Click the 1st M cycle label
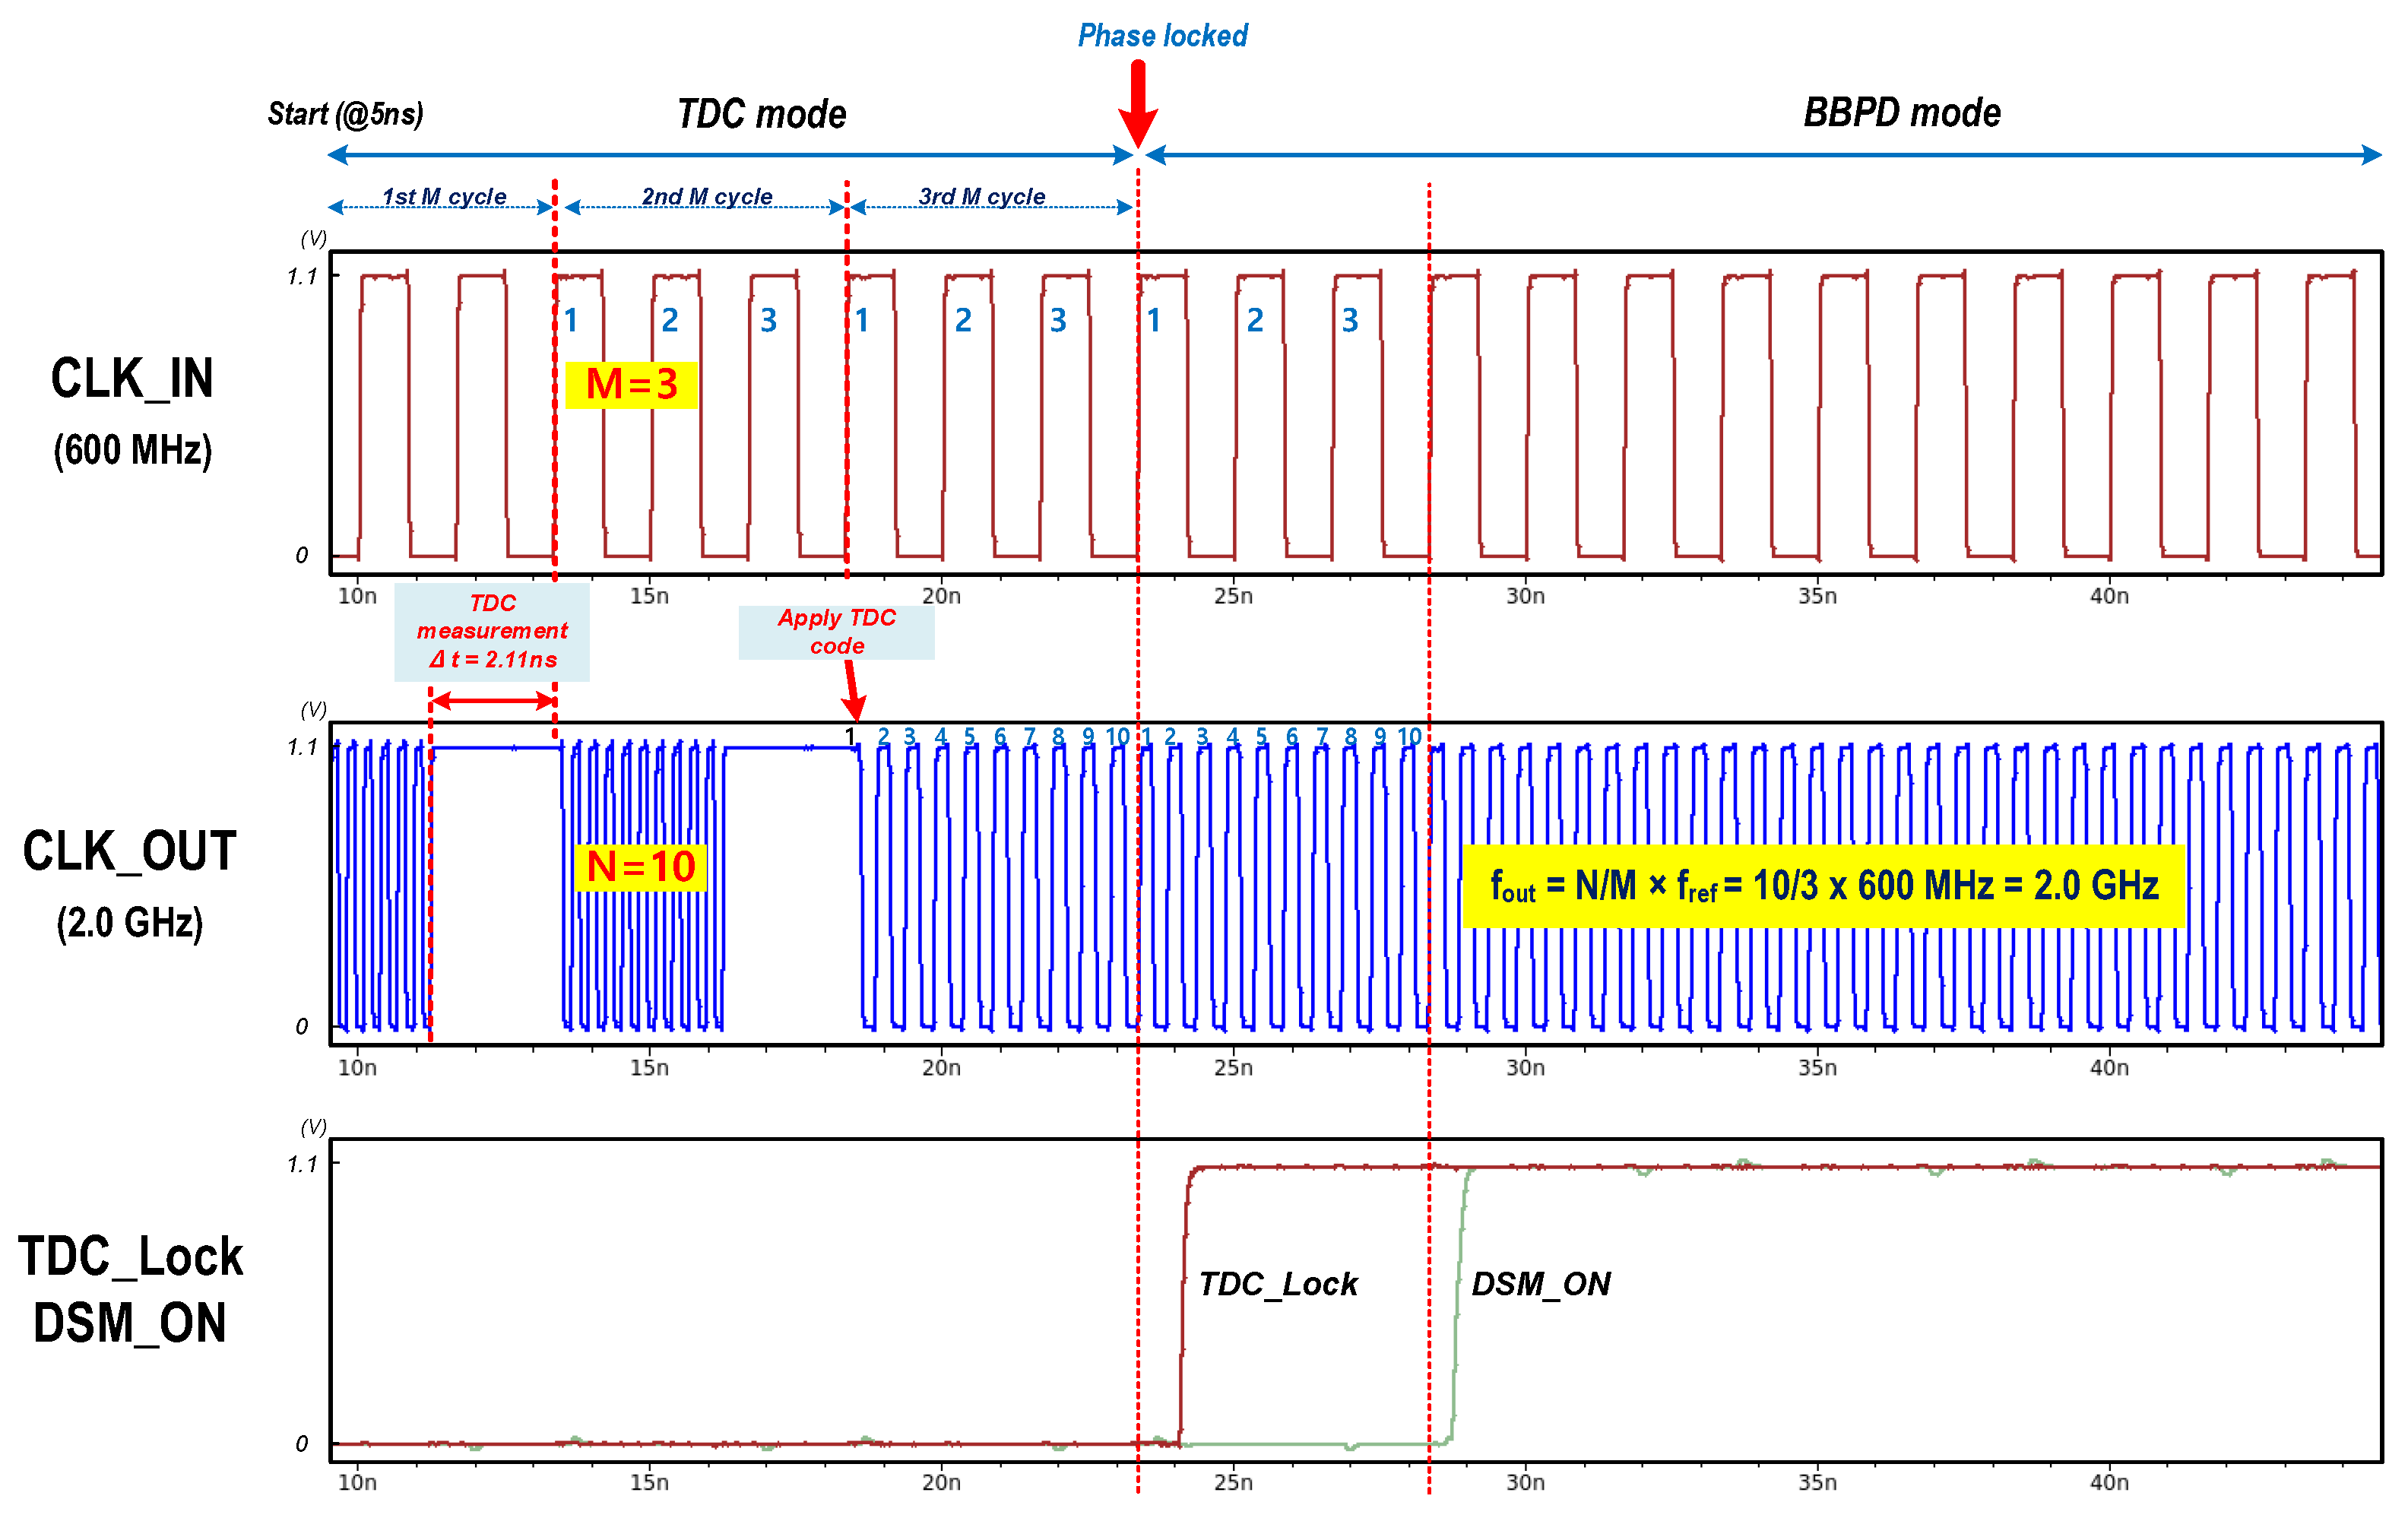Screen dimensions: 2408x1518 coord(444,196)
